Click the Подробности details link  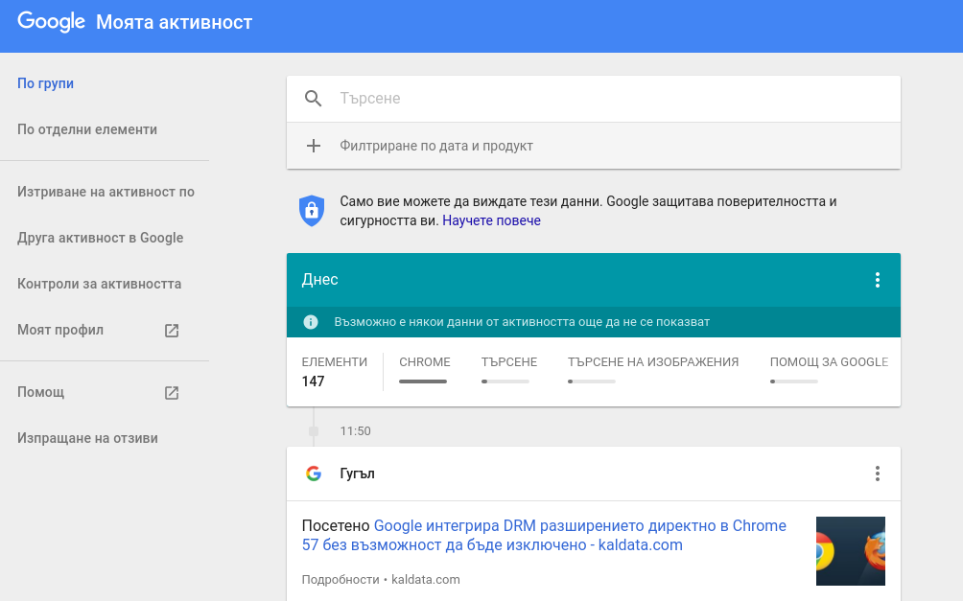pyautogui.click(x=341, y=580)
